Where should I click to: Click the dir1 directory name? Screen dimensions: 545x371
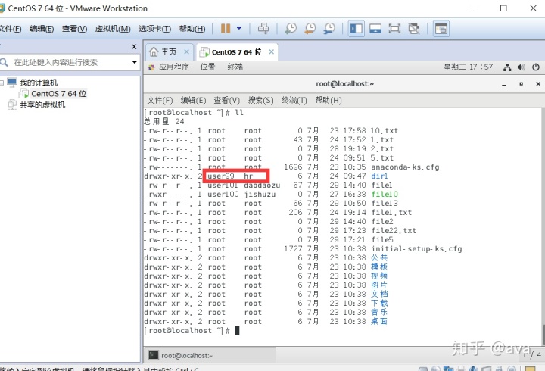[x=379, y=176]
